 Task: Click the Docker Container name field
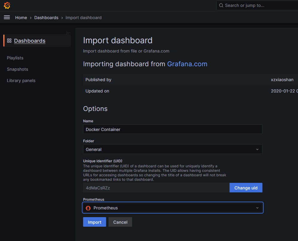(172, 129)
